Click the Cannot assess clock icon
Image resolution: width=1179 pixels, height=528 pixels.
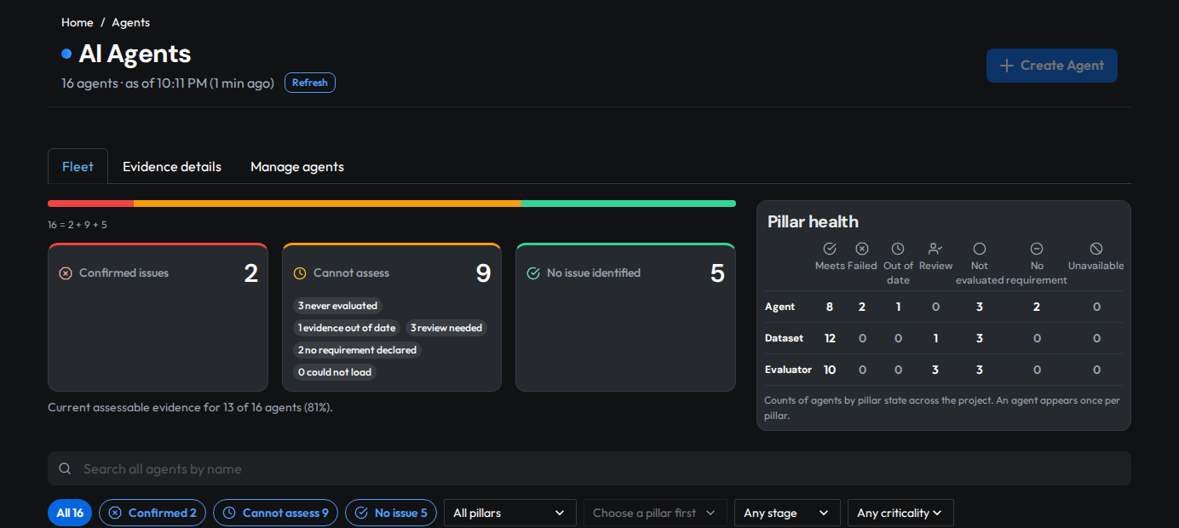point(300,273)
